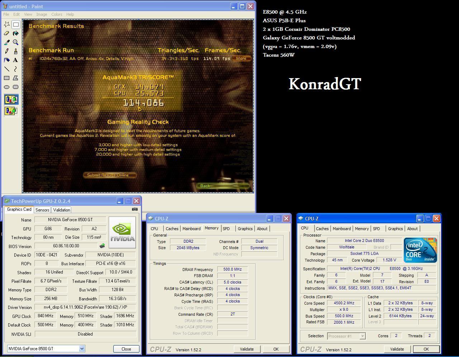This screenshot has width=459, height=357.
Task: Open the Help menu in Paint
Action: (x=70, y=14)
